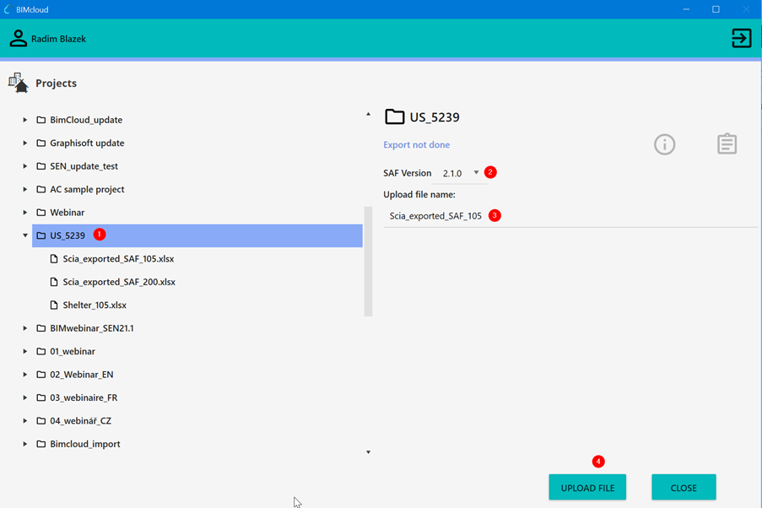Click the large US_5239 folder icon

pyautogui.click(x=395, y=116)
